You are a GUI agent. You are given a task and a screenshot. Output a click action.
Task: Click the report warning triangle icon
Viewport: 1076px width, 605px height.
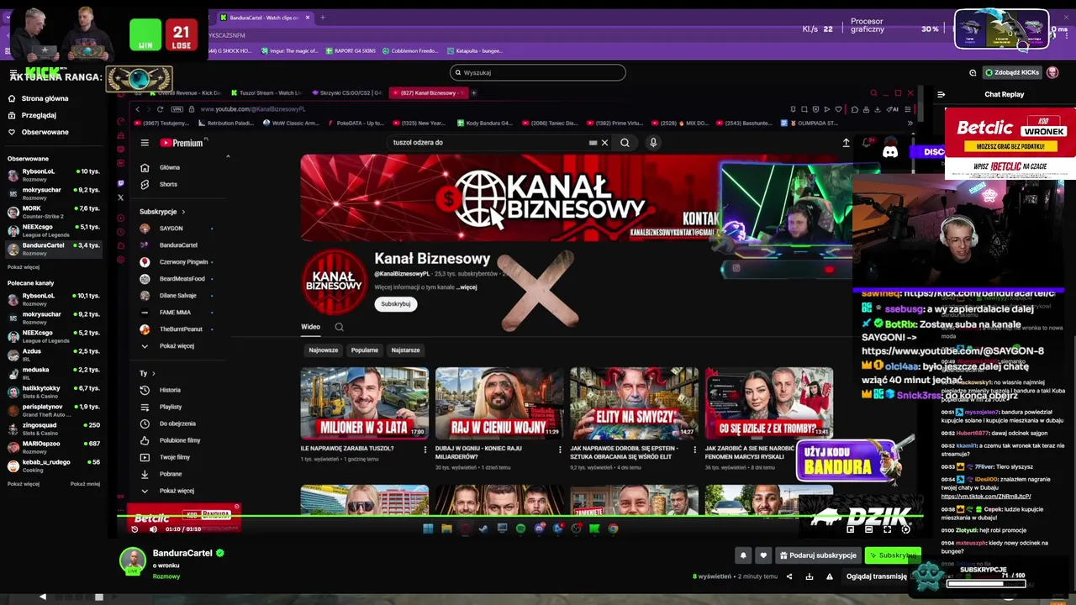point(830,576)
